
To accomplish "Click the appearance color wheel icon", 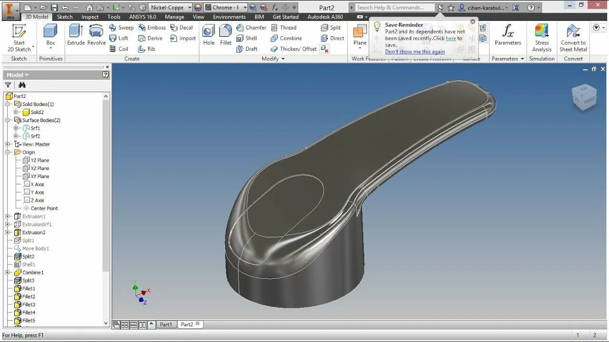I will click(198, 8).
